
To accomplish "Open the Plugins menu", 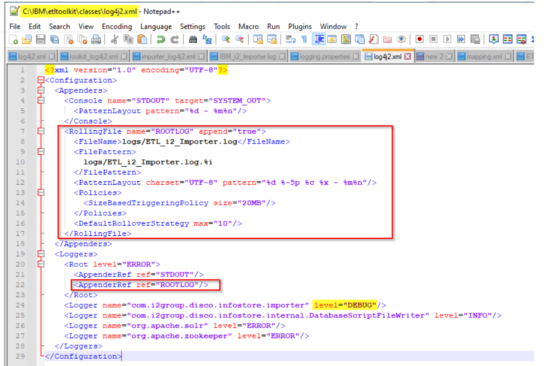I will click(300, 27).
